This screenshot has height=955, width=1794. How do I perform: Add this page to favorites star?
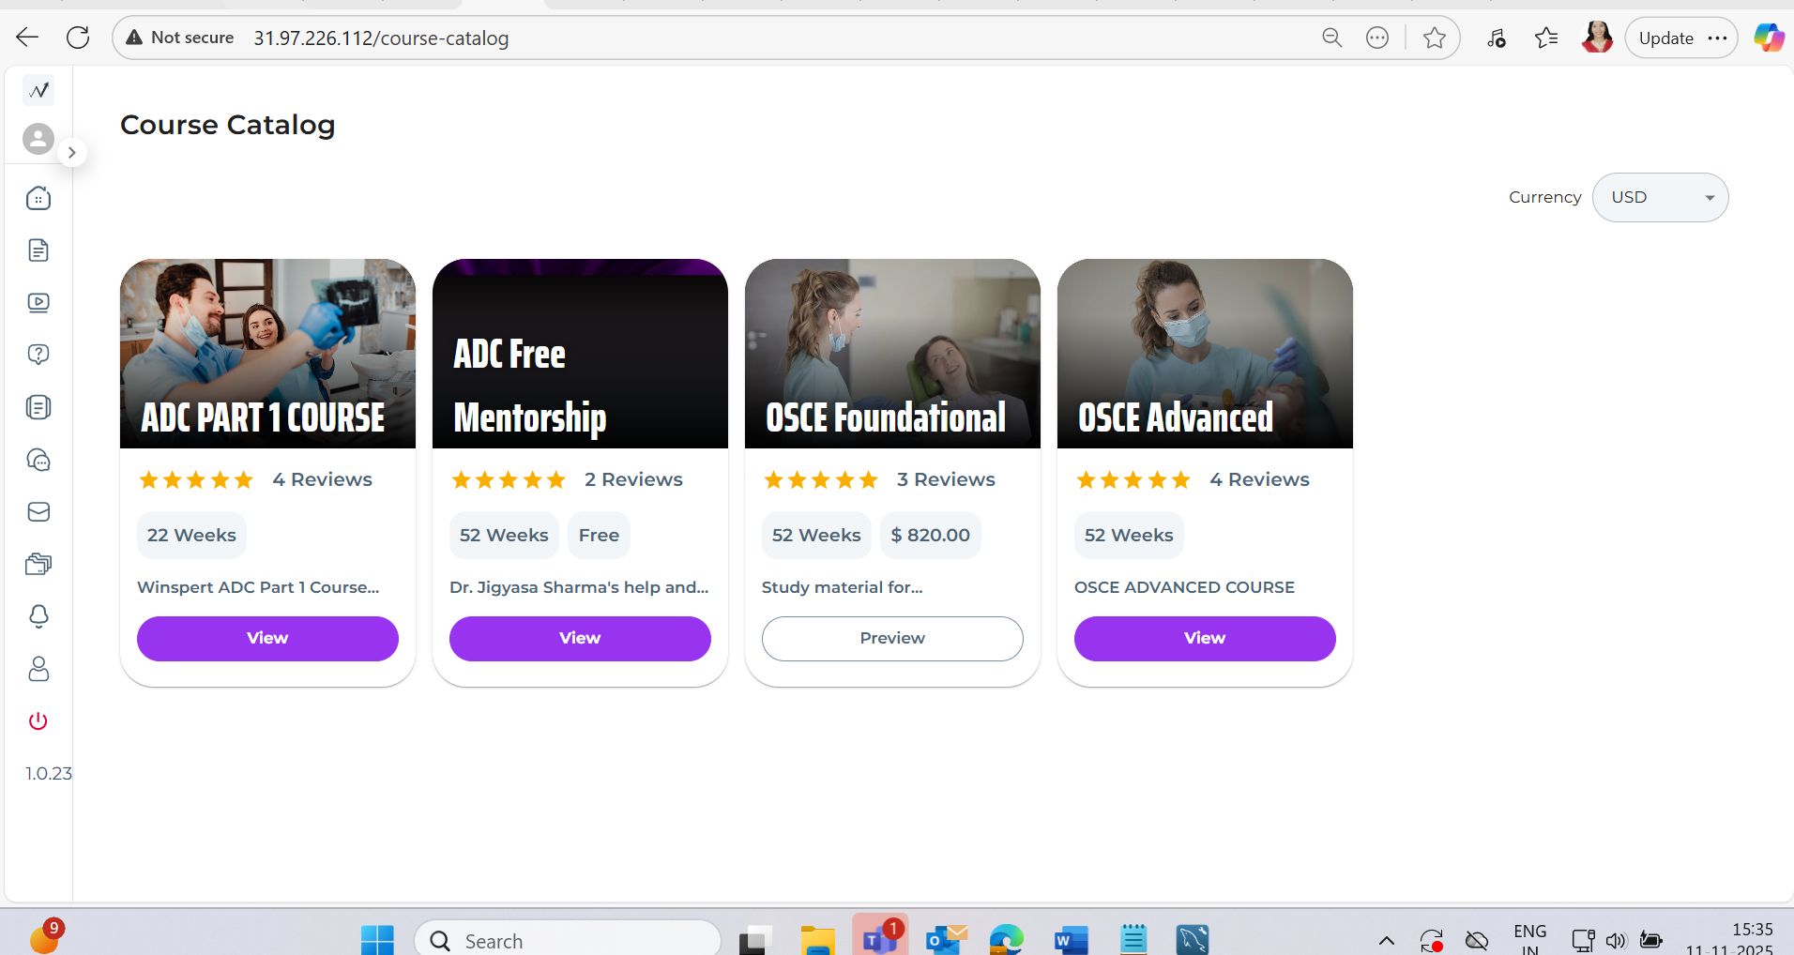pyautogui.click(x=1434, y=38)
